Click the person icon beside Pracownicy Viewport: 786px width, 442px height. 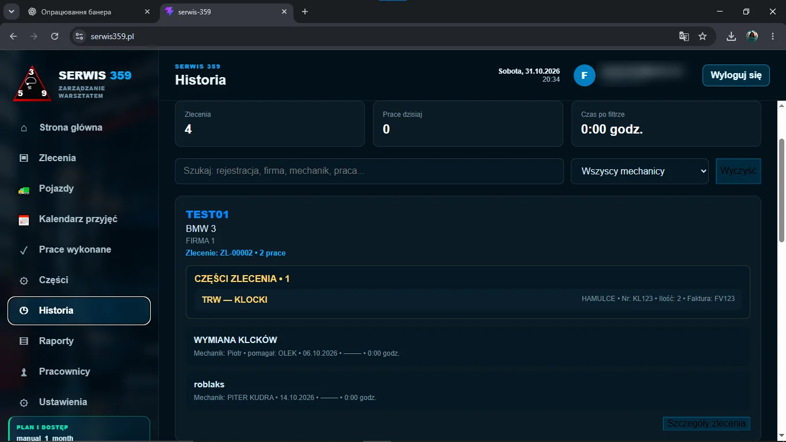point(24,372)
